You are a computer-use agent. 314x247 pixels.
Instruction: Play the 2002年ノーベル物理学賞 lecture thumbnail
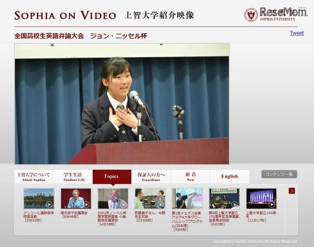point(113,198)
